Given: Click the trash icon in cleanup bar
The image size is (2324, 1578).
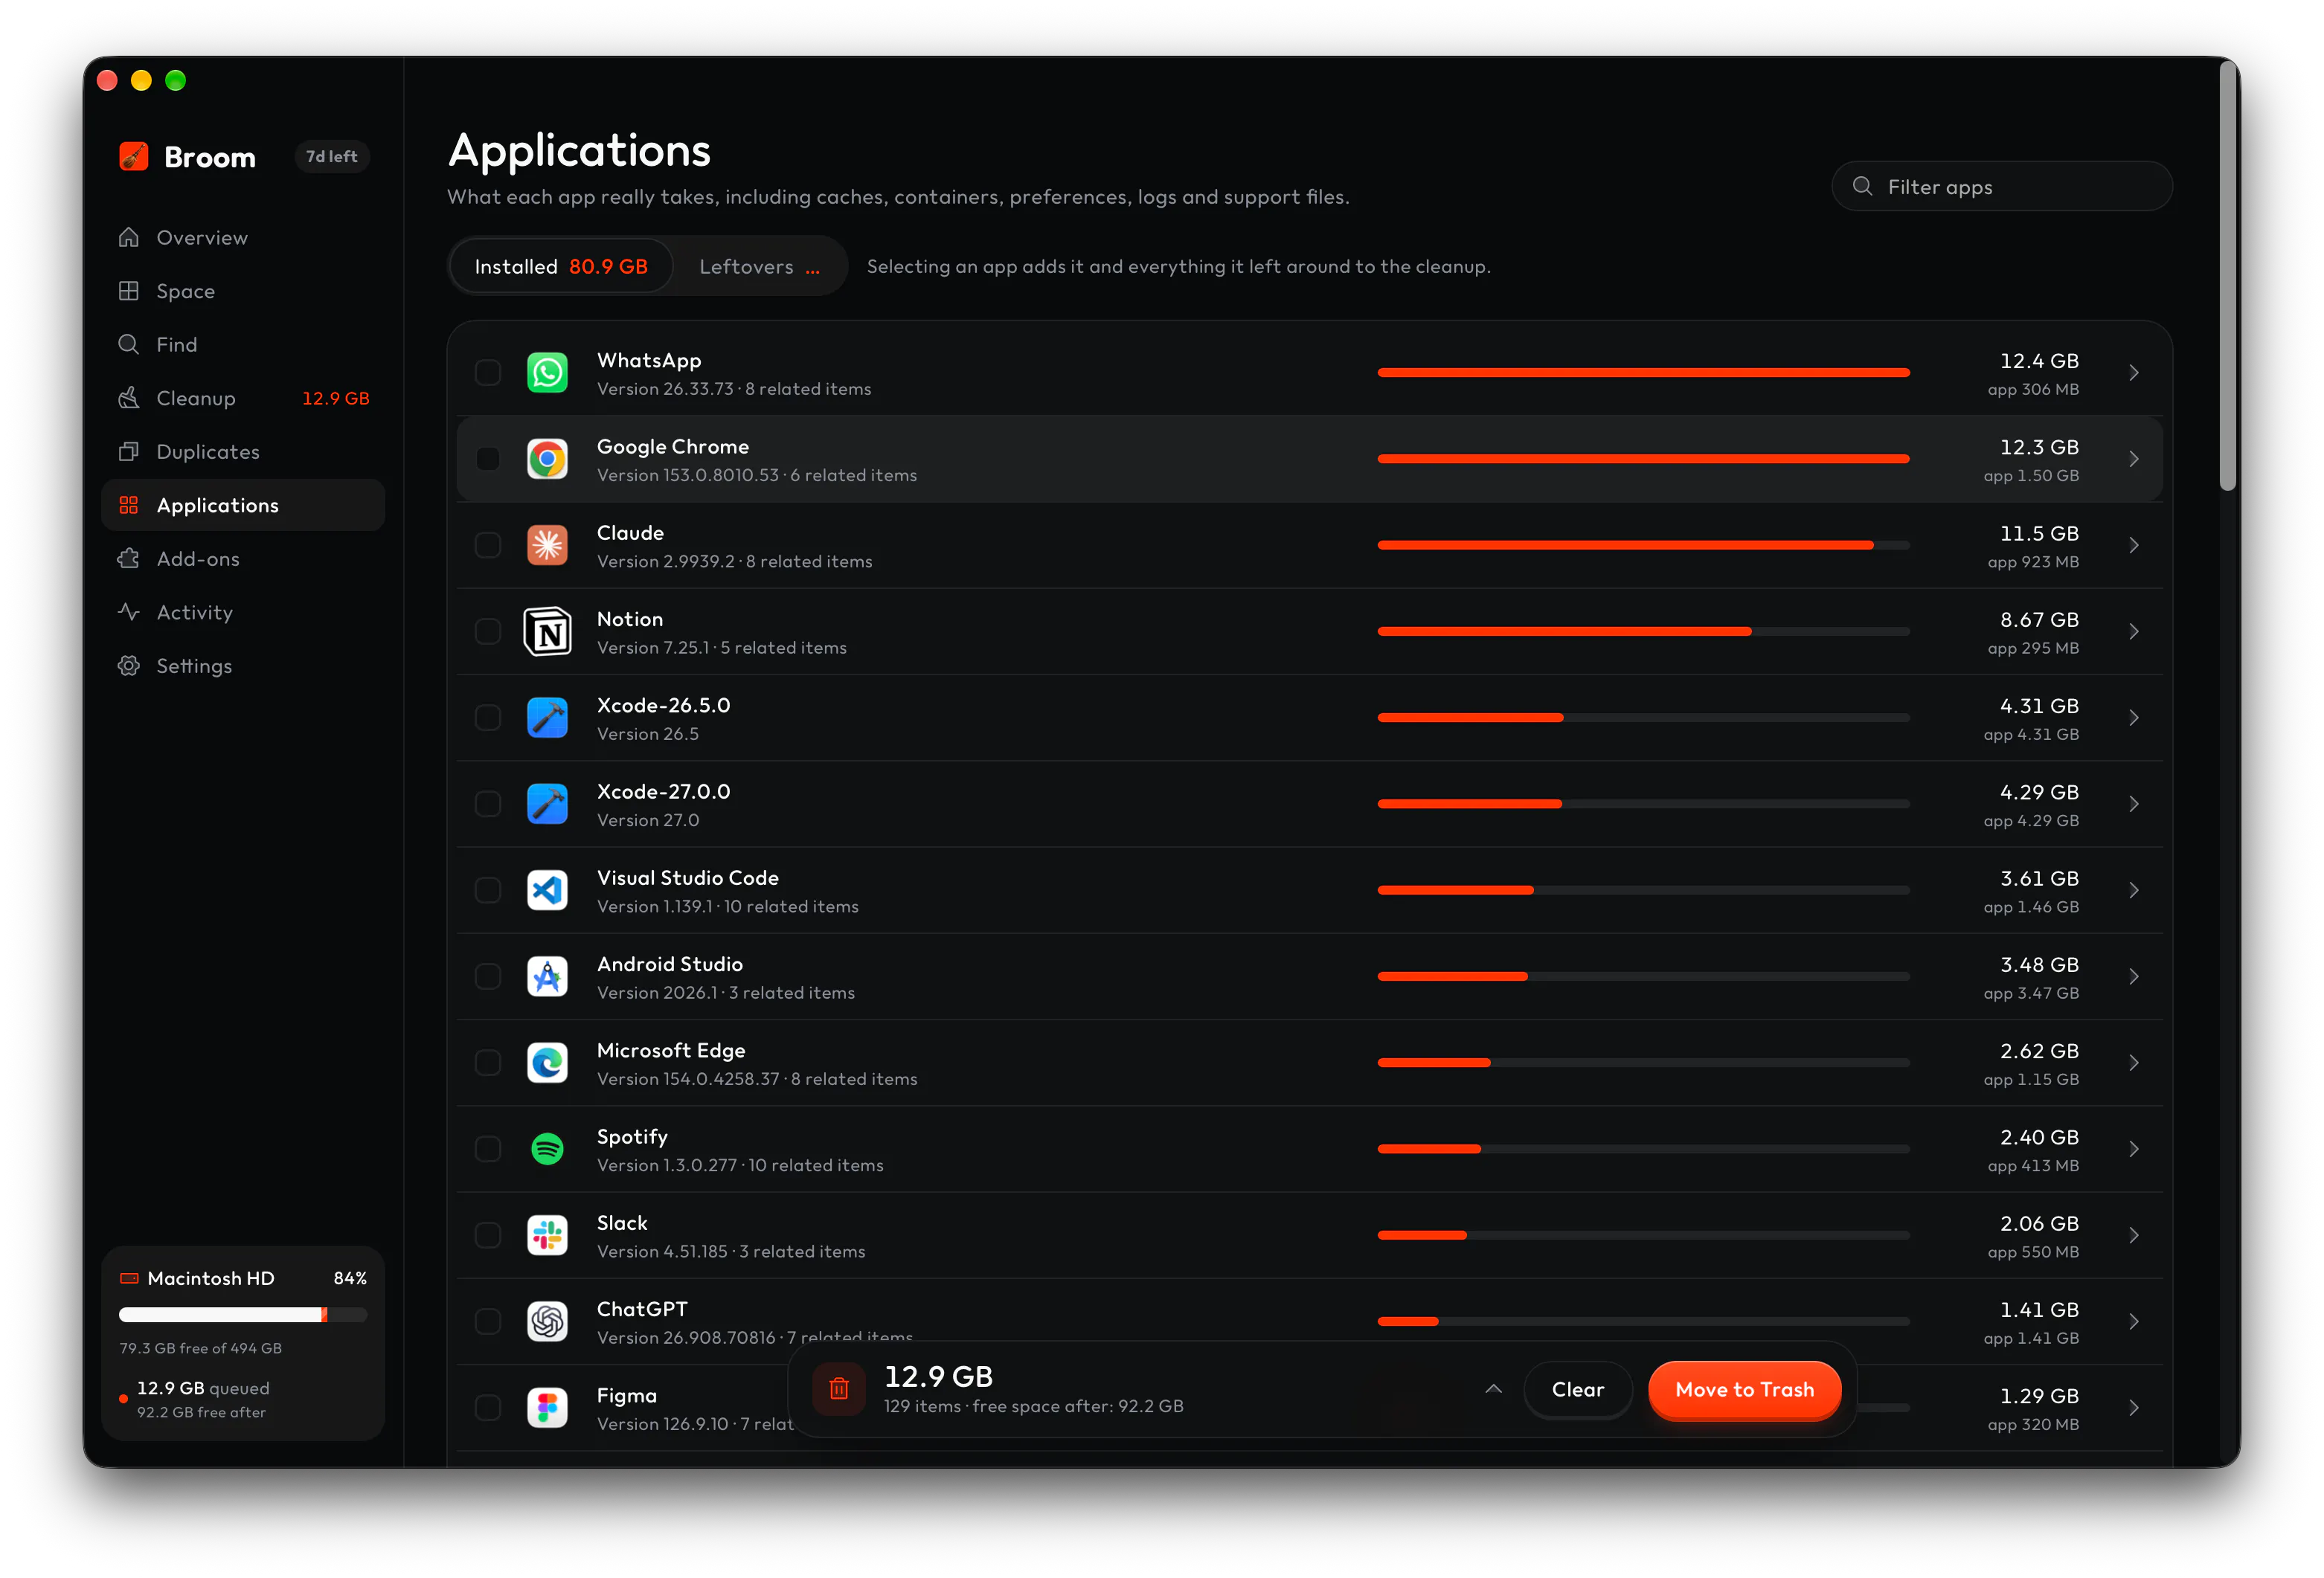Looking at the screenshot, I should click(839, 1389).
